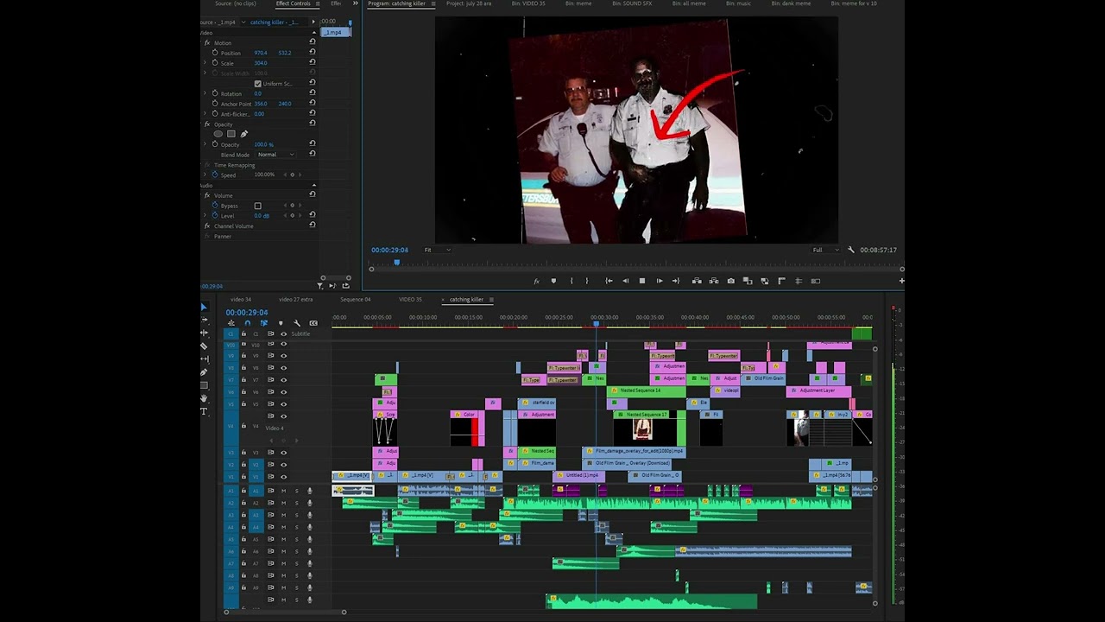Screen dimensions: 1105x622
Task: Expand the Rotation property
Action: tap(205, 93)
